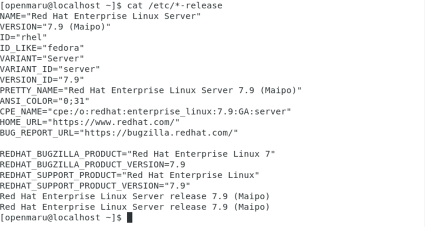Click the first [openmaru@localhost ~]$ prompt
The image size is (425, 227).
61,5
